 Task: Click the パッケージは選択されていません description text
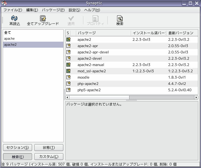(x=94, y=104)
